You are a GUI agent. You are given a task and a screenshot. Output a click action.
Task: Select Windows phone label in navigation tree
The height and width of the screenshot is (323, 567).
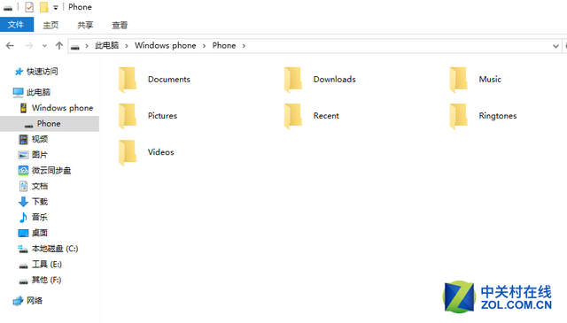pyautogui.click(x=62, y=108)
